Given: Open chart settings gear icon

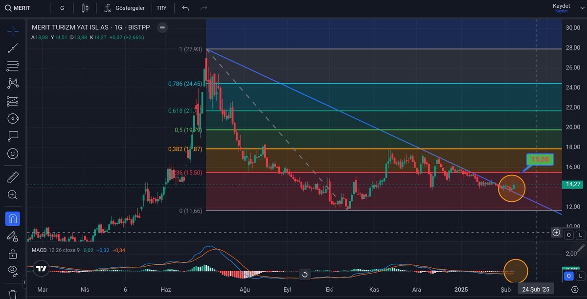Looking at the screenshot, I should click(x=574, y=290).
